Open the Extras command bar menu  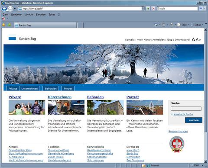pyautogui.click(x=197, y=25)
